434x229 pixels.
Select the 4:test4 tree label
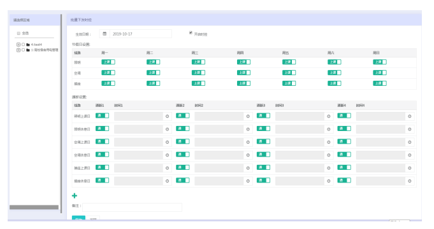point(36,45)
